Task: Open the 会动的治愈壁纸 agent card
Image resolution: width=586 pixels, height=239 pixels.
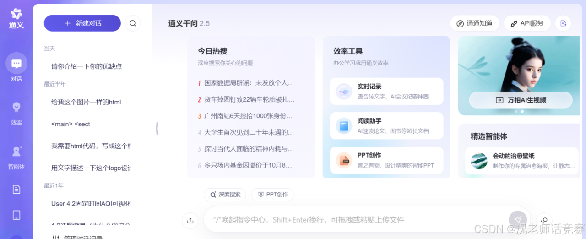Action: point(522,161)
